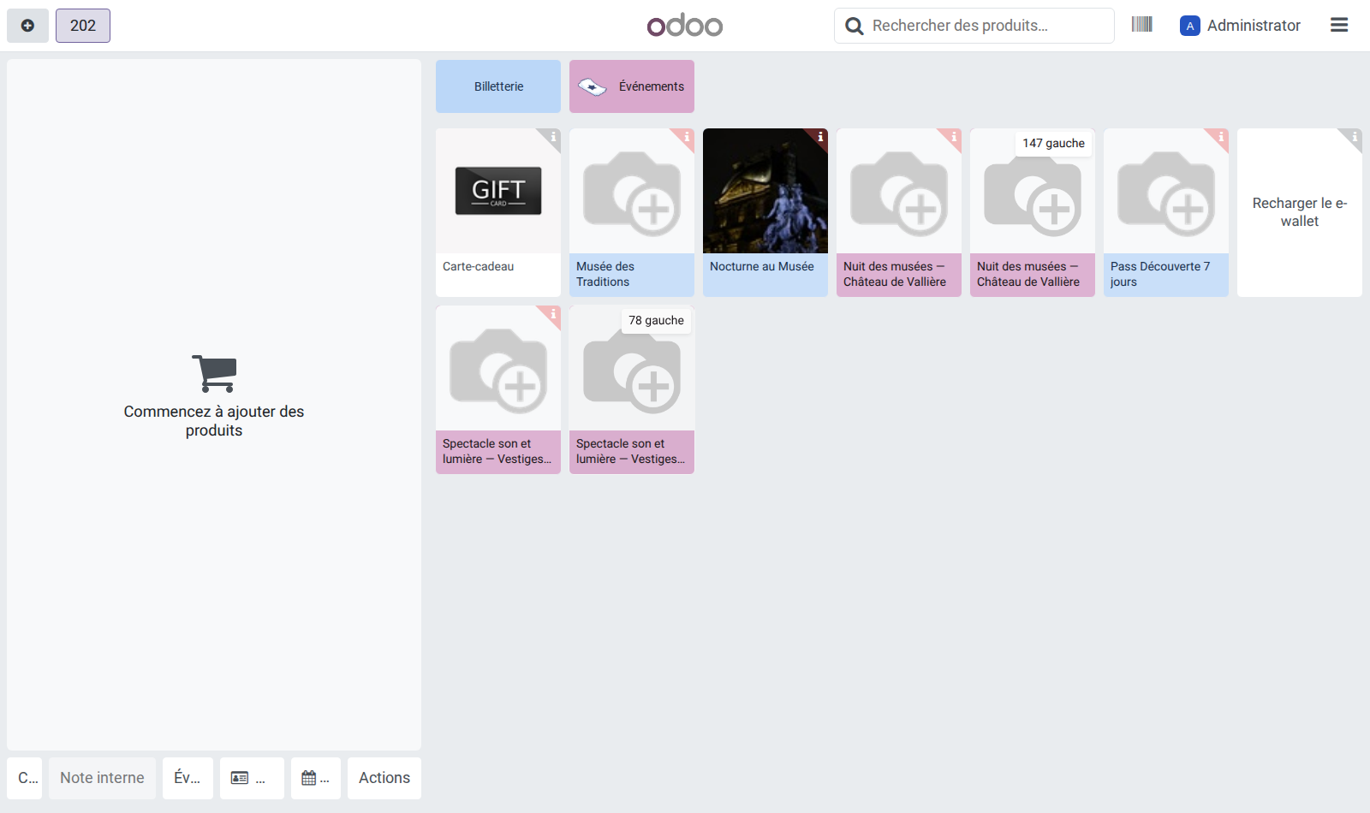Show info for Recharger le e-wallet
This screenshot has height=813, width=1370.
coord(1355,136)
